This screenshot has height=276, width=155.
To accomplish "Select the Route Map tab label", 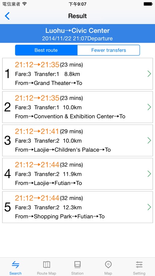I will click(x=47, y=273).
